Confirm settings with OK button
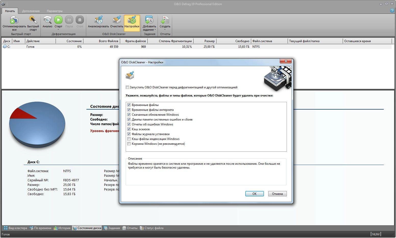Viewport: 396px width, 238px height. 254,194
